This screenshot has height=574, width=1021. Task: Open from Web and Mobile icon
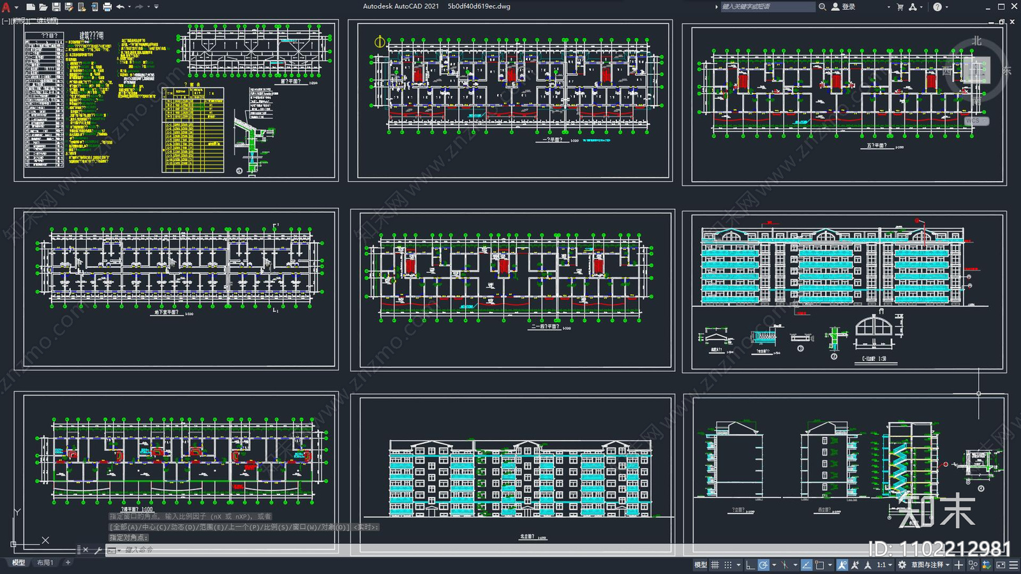[82, 7]
